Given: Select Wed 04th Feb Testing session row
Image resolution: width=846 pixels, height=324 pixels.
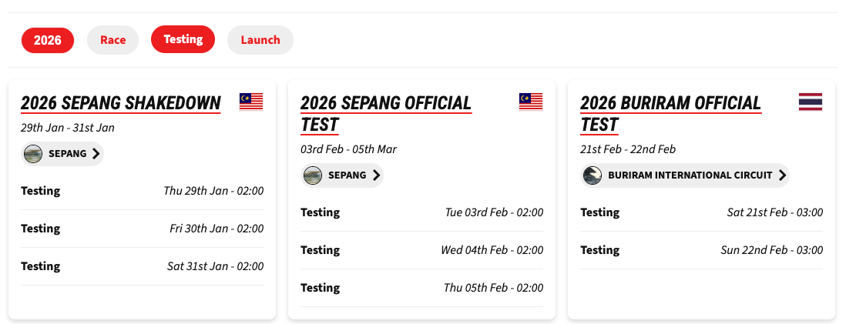Looking at the screenshot, I should [x=421, y=250].
